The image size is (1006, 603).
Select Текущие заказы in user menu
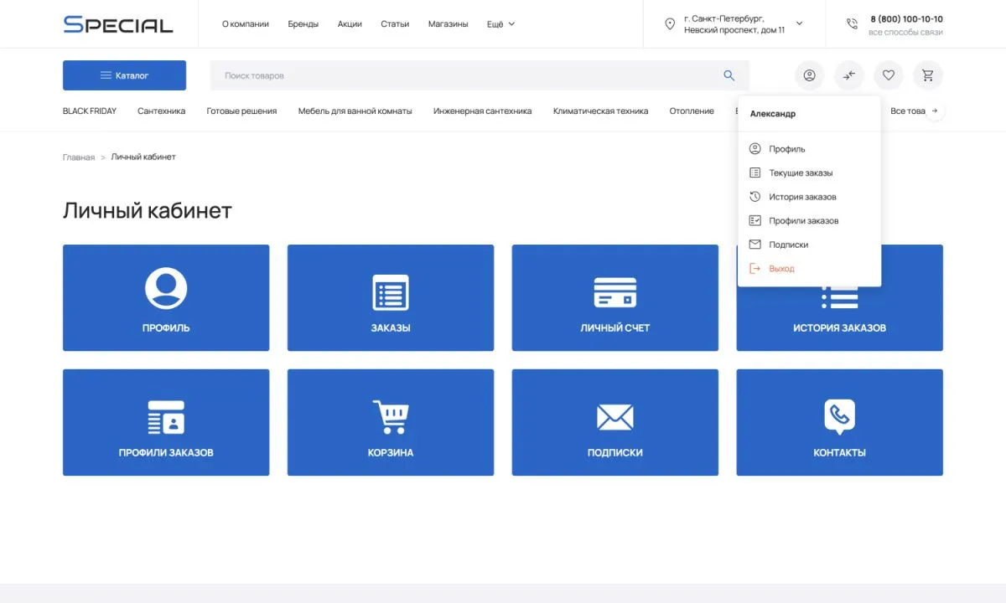click(801, 173)
